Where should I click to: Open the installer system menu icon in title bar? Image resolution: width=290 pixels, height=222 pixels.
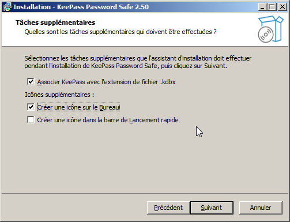(x=7, y=7)
